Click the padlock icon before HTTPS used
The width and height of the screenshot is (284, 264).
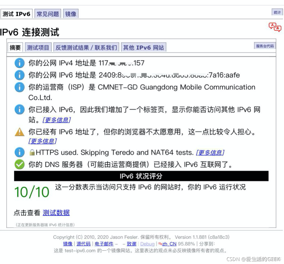32,152
